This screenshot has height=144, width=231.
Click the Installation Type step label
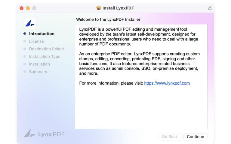(45, 56)
